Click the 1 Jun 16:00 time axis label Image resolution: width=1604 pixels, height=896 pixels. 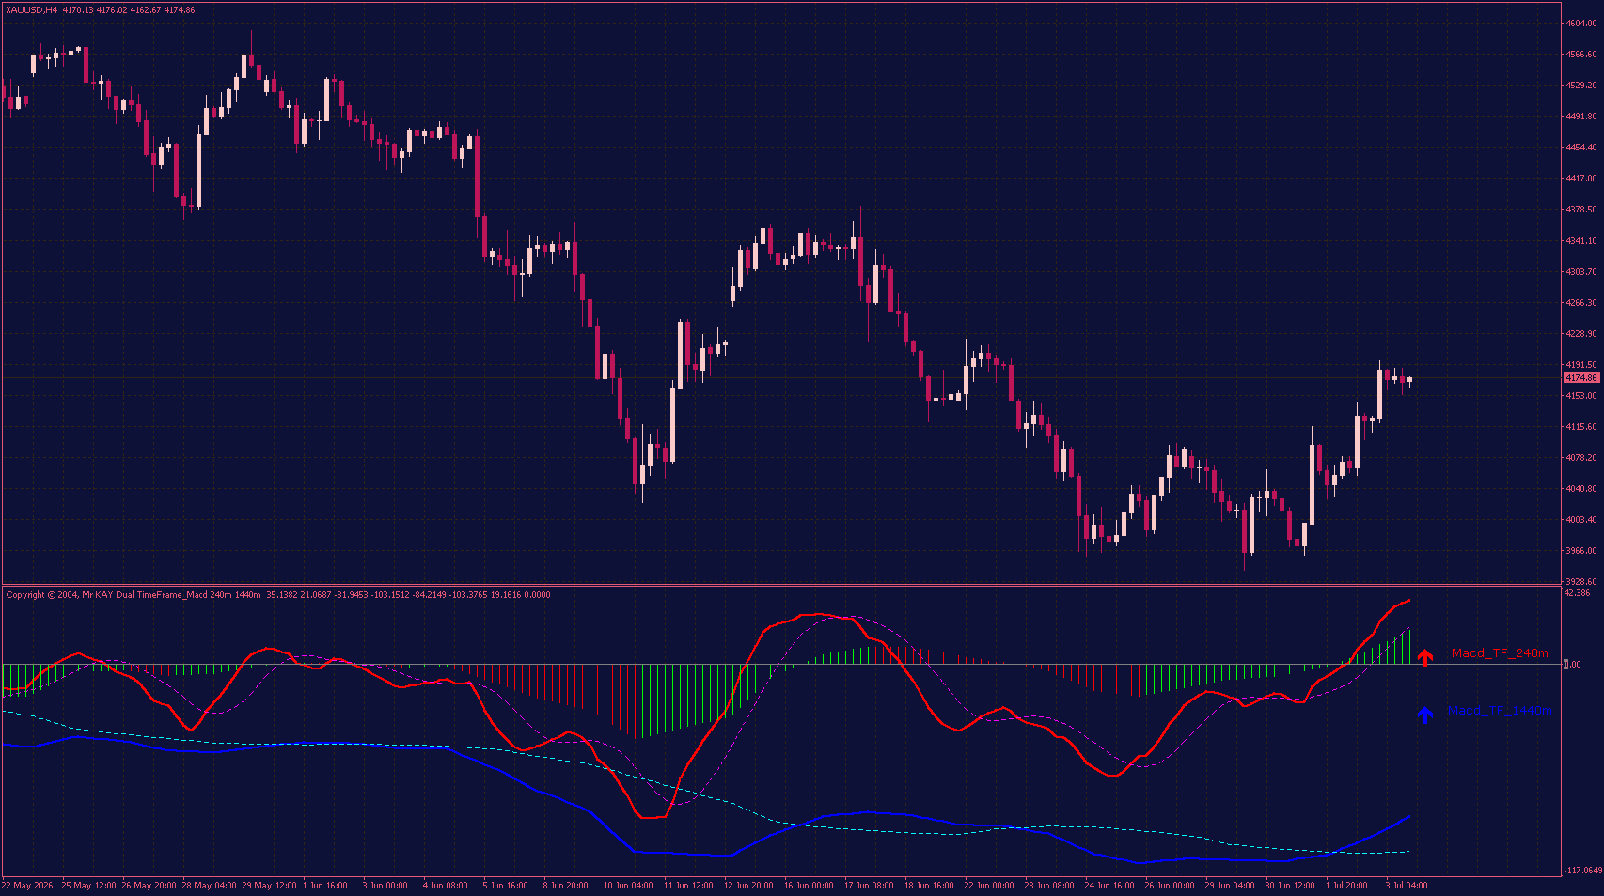pos(325,886)
